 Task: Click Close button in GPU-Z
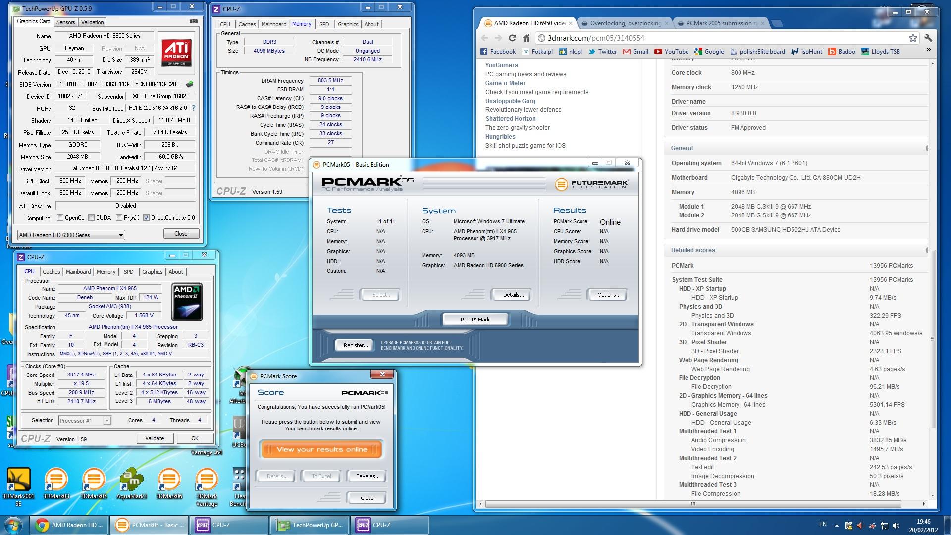pyautogui.click(x=181, y=234)
